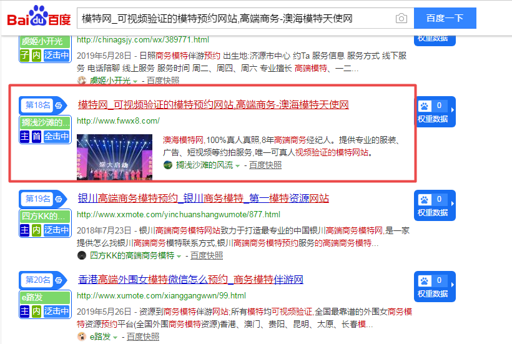Screen dimensions: 512x344
Task: Click refresh icon next to 第20名
Action: click(x=59, y=280)
